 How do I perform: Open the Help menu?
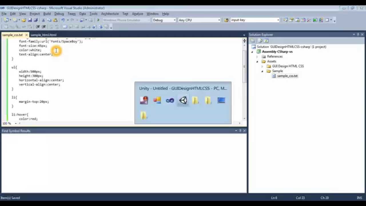pos(166,14)
